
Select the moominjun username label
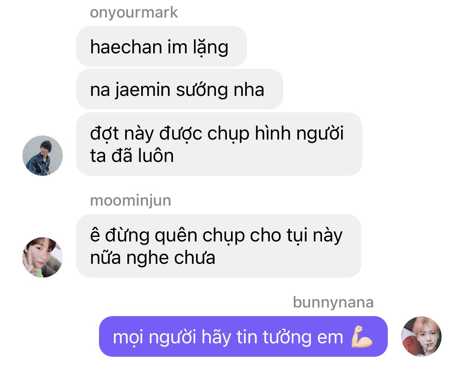tap(130, 200)
